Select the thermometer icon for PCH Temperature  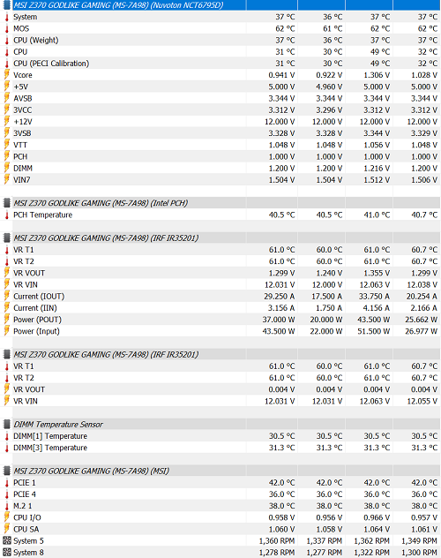[6, 215]
